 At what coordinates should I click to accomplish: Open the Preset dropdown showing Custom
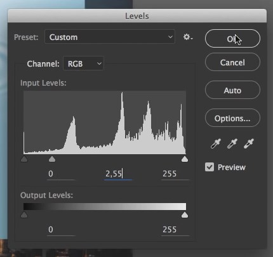110,37
